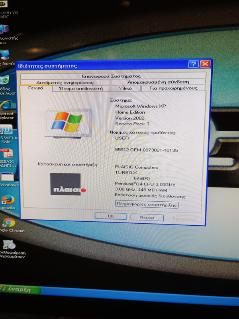Screen dimensions: 239x319
Task: Select the Για προχωρημένους tab
Action: (173, 88)
